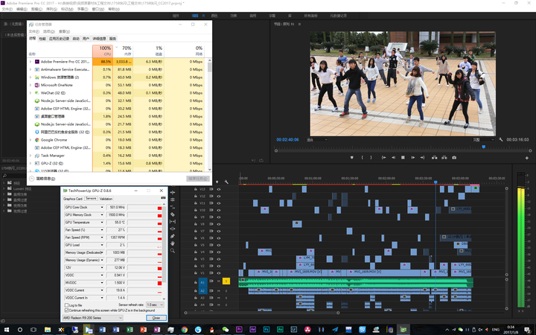The height and width of the screenshot is (335, 536).
Task: Click Mark In bracket in program monitor
Action: (x=362, y=158)
